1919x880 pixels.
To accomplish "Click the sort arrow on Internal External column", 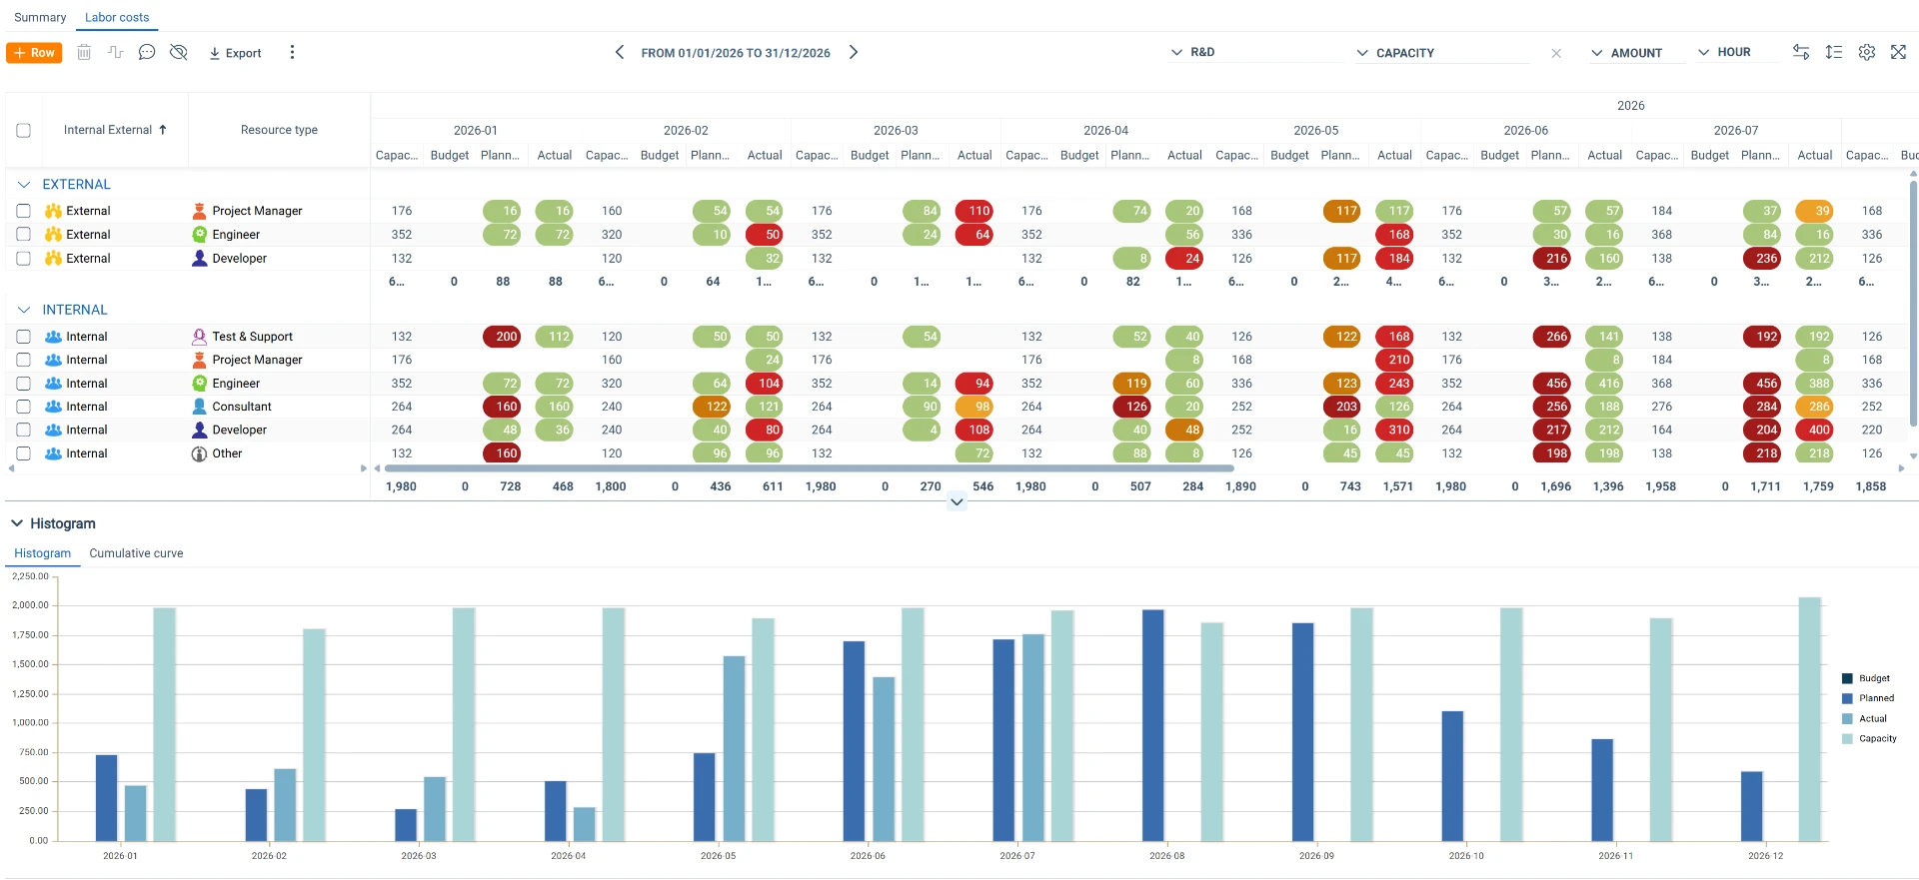I will click(163, 130).
